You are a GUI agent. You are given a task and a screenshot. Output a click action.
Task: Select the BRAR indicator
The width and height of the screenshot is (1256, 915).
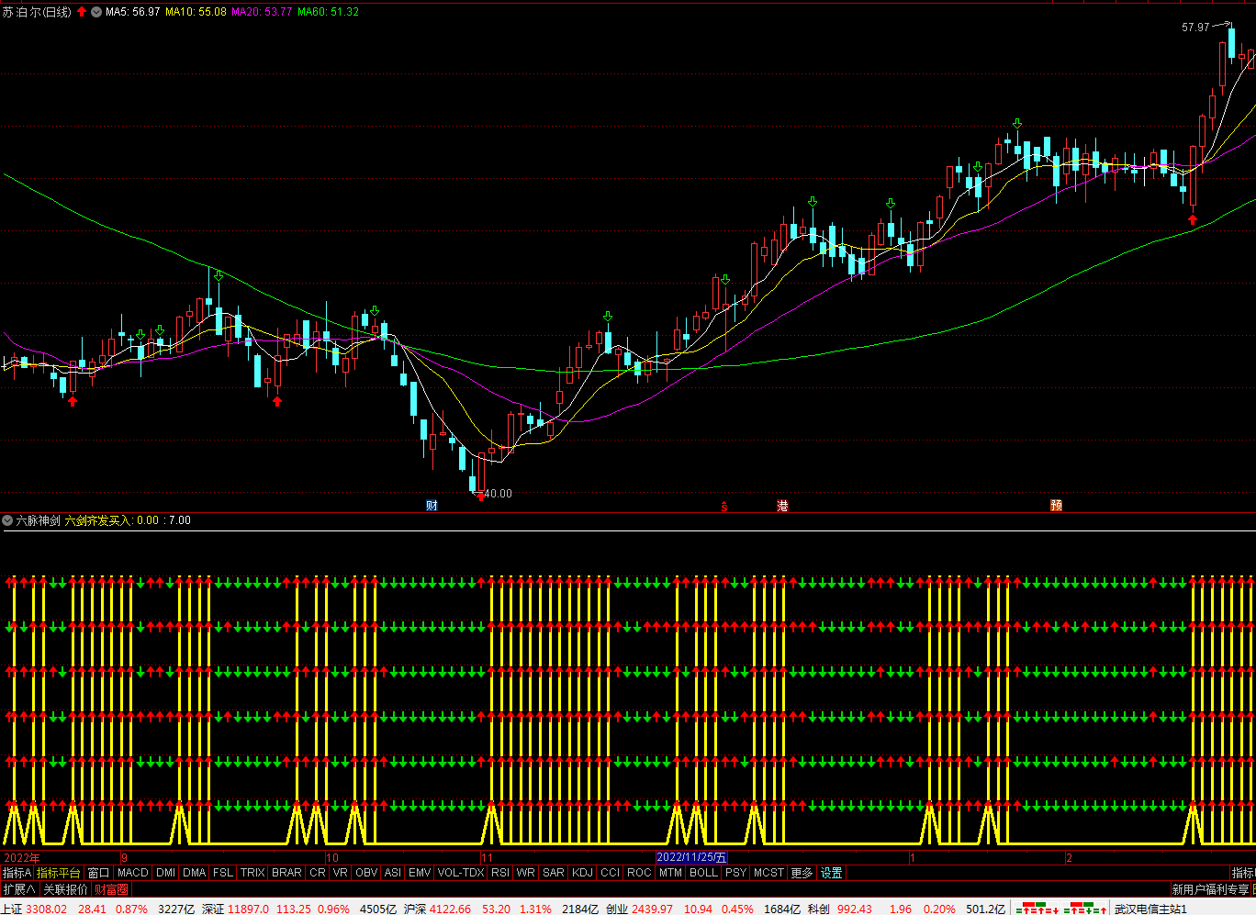point(286,873)
